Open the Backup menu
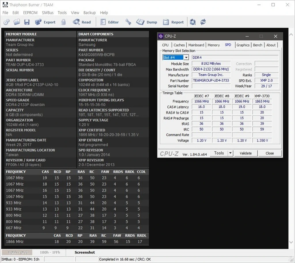The width and height of the screenshot is (295, 263). tap(90, 13)
